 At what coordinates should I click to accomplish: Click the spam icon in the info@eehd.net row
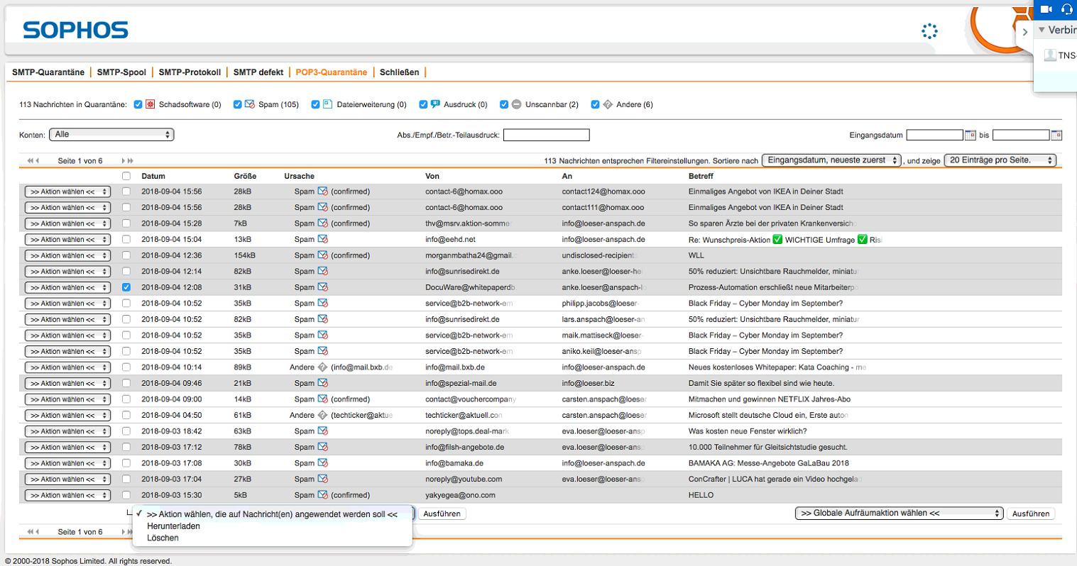(x=322, y=239)
